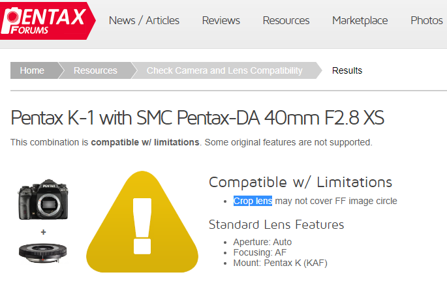The width and height of the screenshot is (447, 281).
Task: Return to Check Camera and Lens Compatibility
Action: 224,70
